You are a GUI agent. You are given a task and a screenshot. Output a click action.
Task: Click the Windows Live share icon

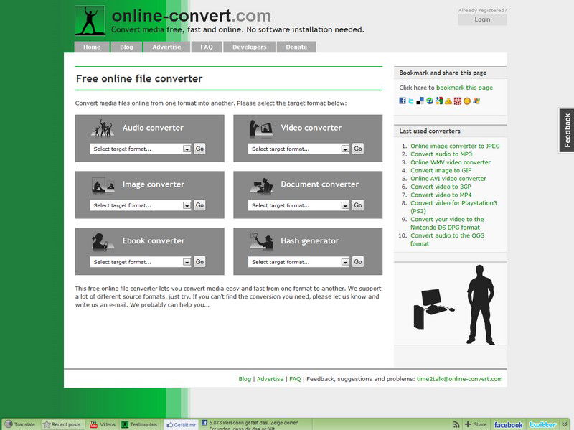(476, 101)
